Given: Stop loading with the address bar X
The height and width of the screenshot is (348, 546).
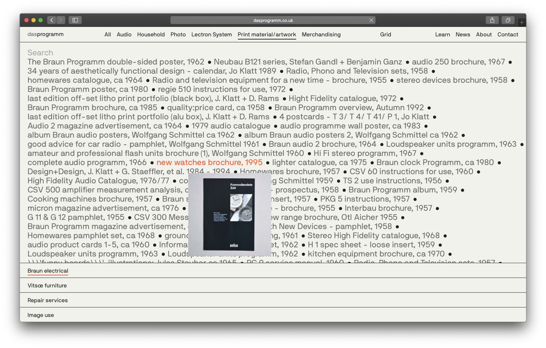Looking at the screenshot, I should (x=371, y=20).
